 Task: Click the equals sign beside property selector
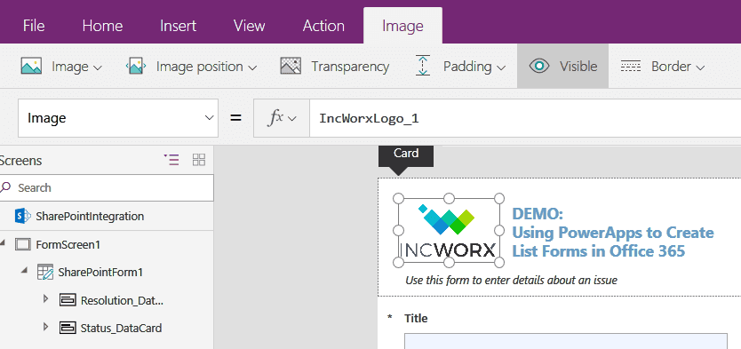pyautogui.click(x=235, y=118)
